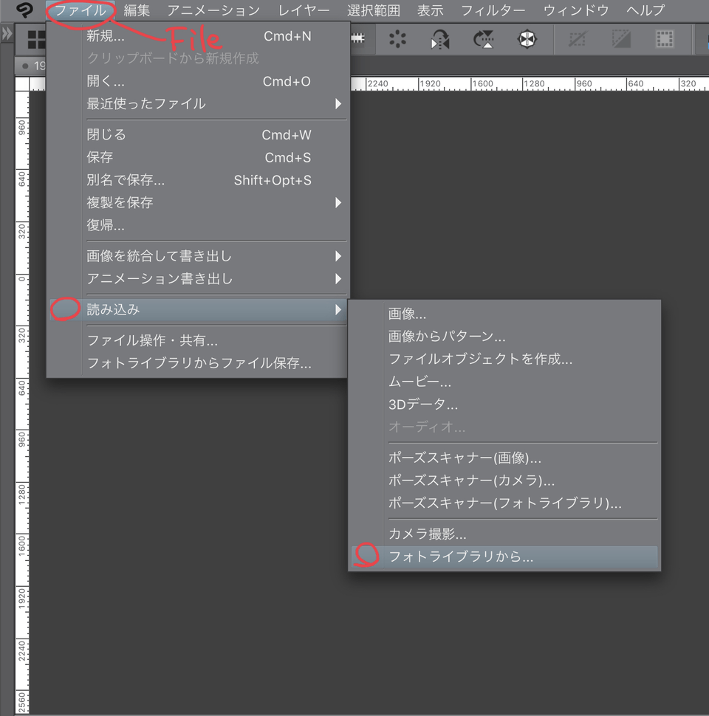Open the アニメーション書き出し submenu
Viewport: 709px width, 716px height.
[x=214, y=279]
